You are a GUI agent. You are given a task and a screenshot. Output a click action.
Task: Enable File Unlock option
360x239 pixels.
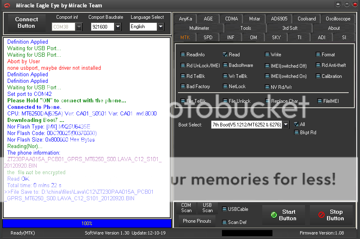[225, 101]
